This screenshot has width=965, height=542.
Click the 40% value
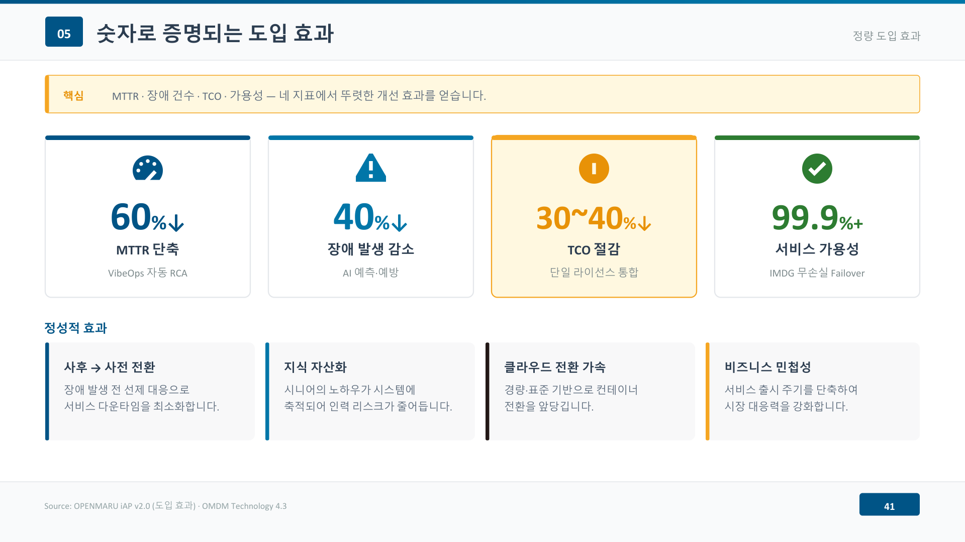371,217
